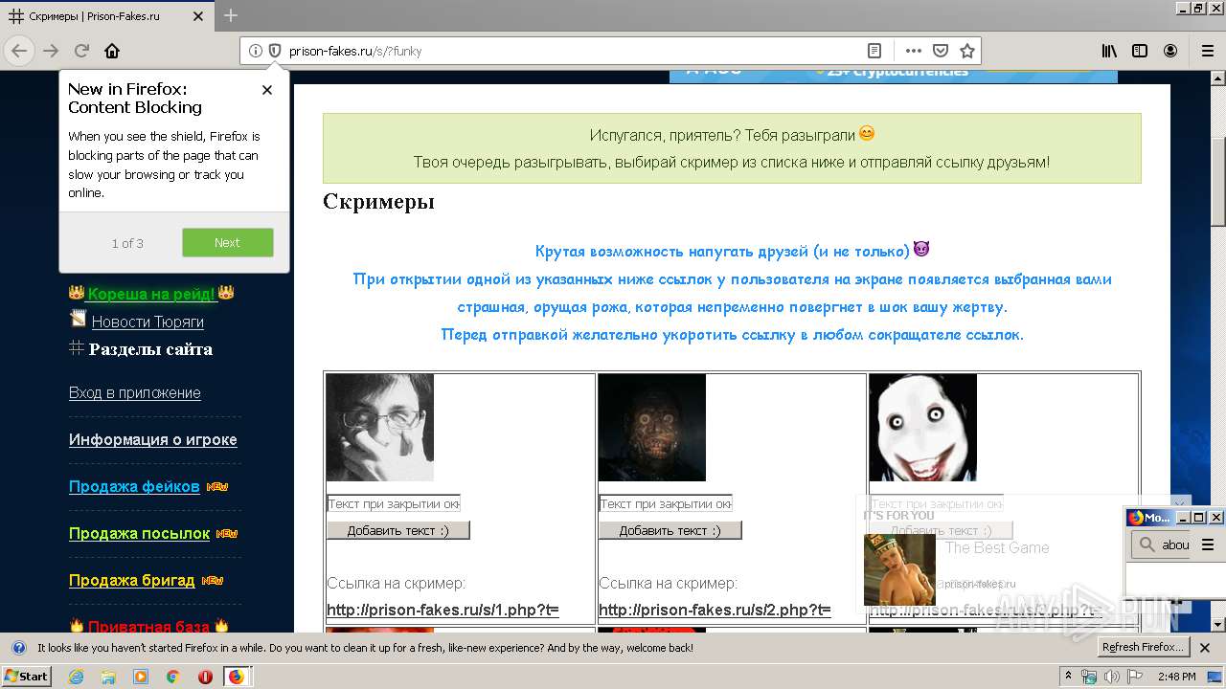Click the scrollbar down arrow
The height and width of the screenshot is (689, 1226).
point(1218,625)
